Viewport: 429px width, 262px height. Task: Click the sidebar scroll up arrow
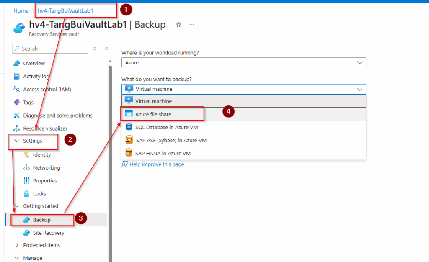coord(110,61)
